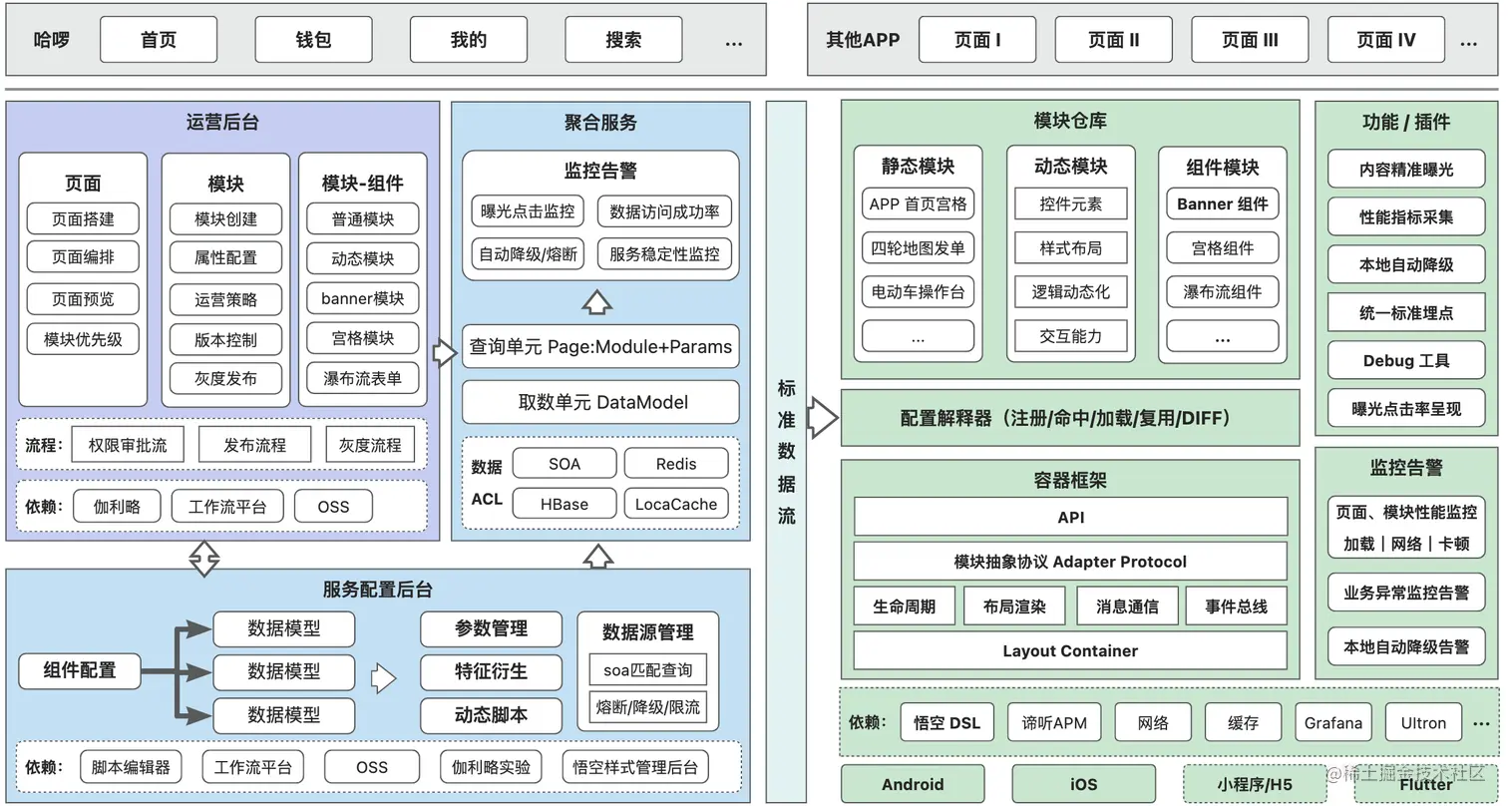
Task: Click the 灰度发布 item
Action: 225,378
